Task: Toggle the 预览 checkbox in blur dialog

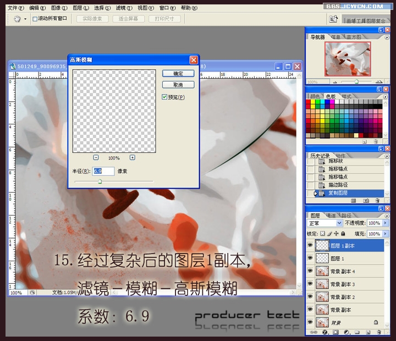Action: coord(164,97)
